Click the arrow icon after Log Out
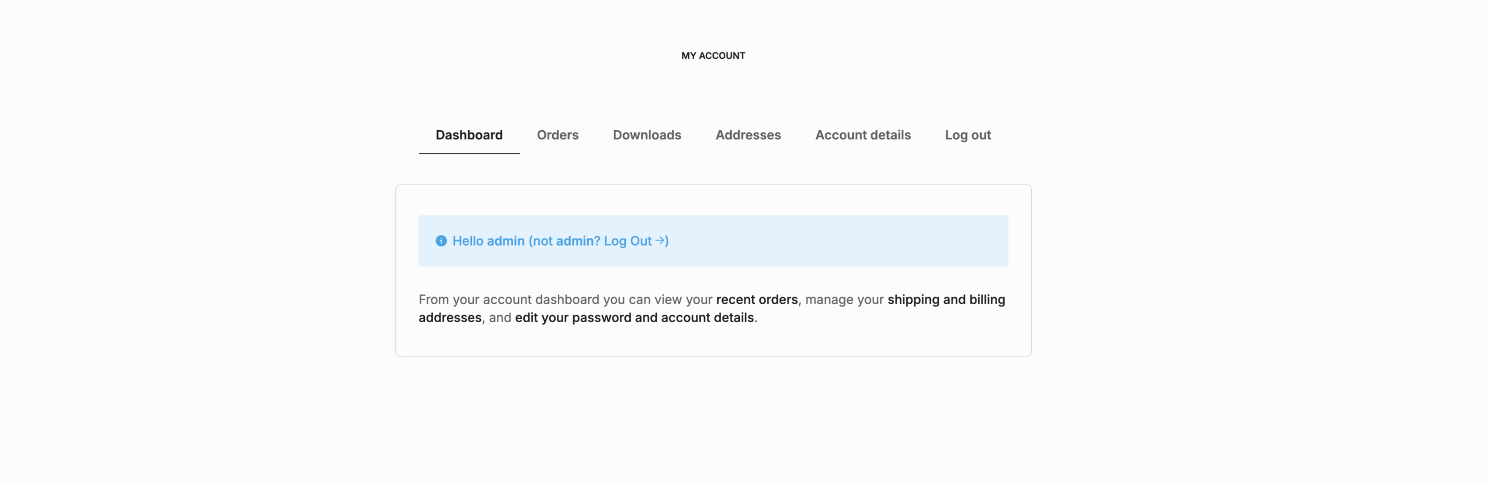The image size is (1488, 483). (660, 240)
